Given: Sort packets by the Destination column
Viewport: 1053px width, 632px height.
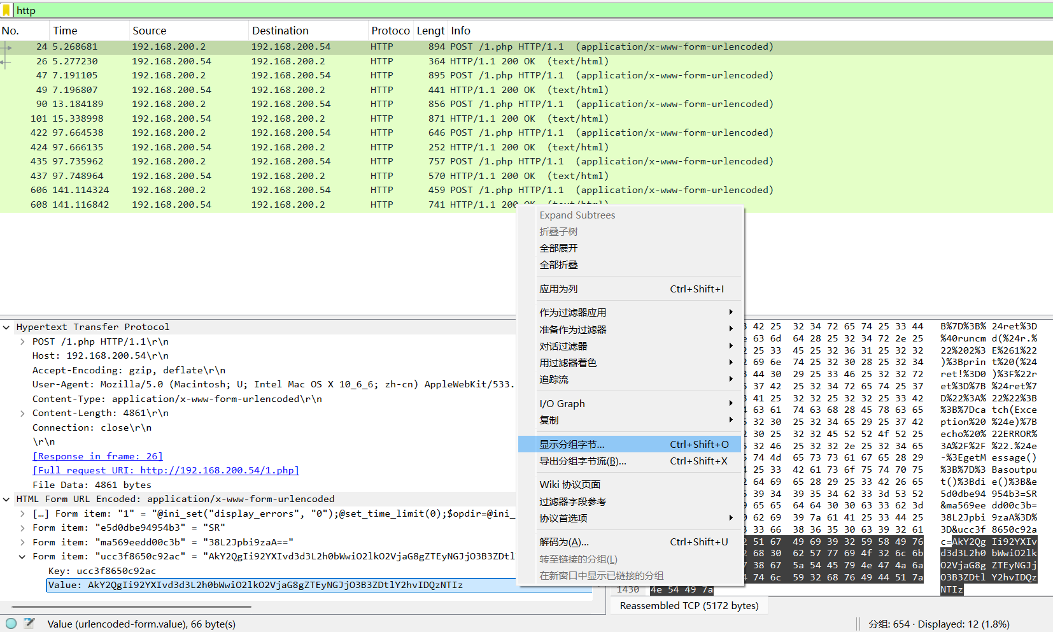Looking at the screenshot, I should click(x=308, y=31).
